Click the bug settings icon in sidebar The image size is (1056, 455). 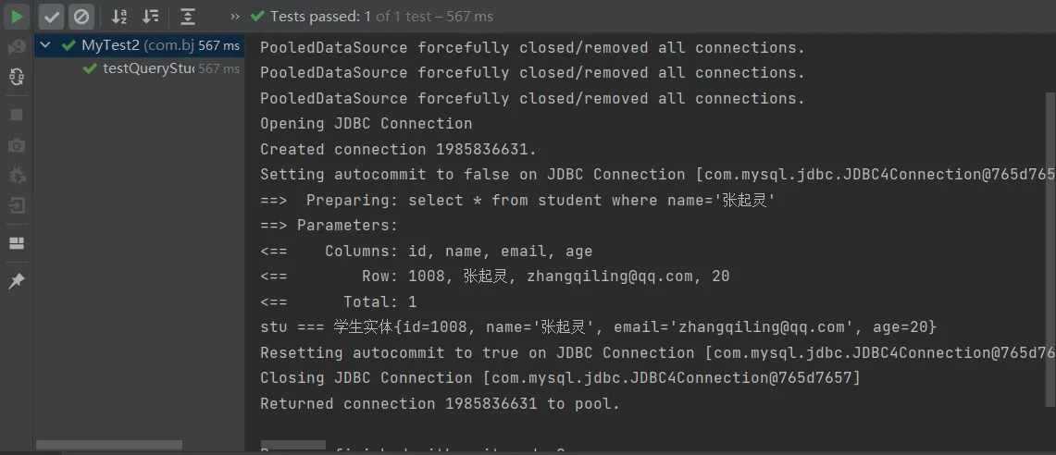(17, 176)
